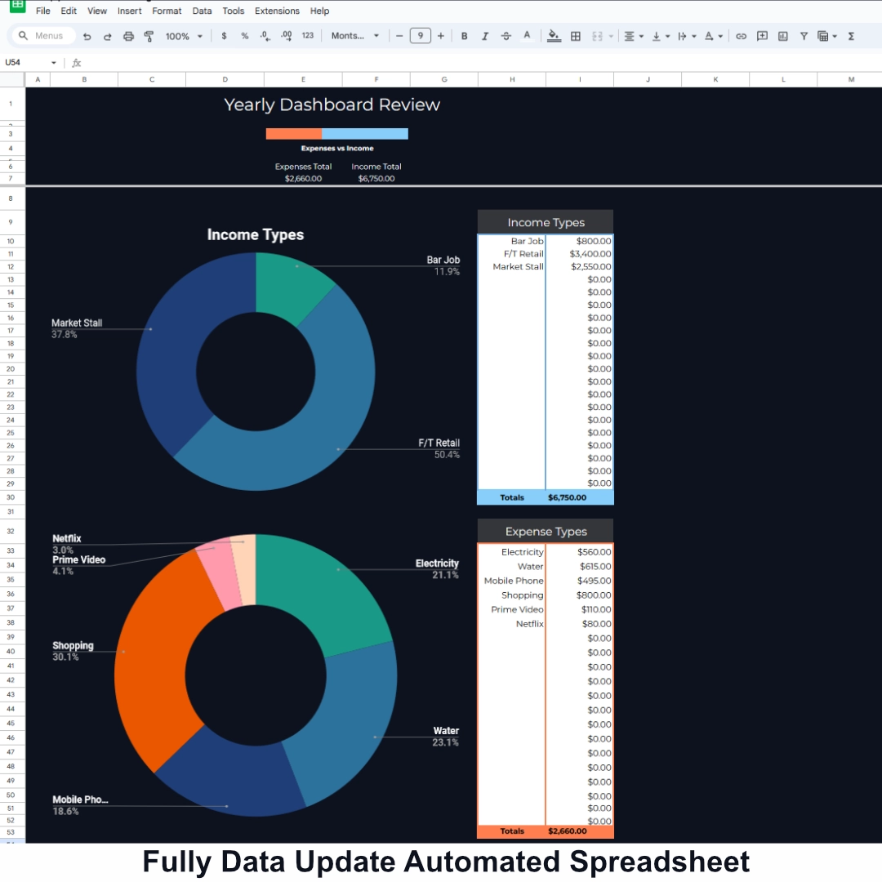Screen dimensions: 882x882
Task: Toggle bold formatting
Action: [465, 36]
